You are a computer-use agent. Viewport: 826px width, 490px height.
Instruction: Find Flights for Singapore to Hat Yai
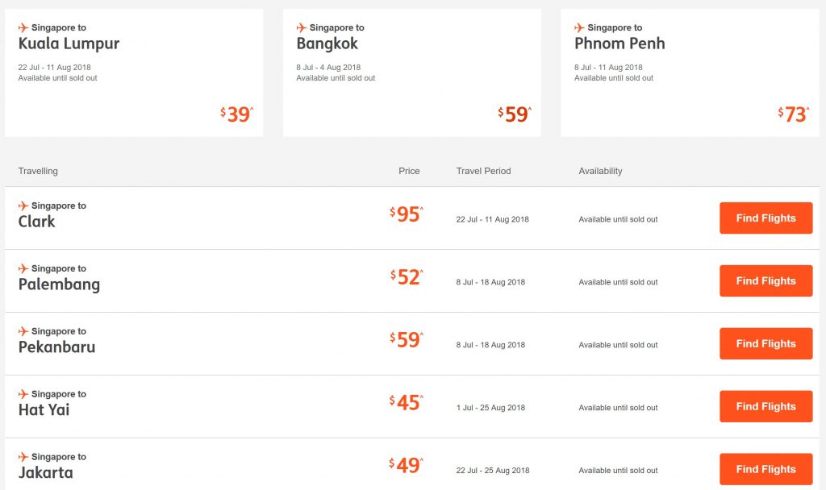point(766,407)
